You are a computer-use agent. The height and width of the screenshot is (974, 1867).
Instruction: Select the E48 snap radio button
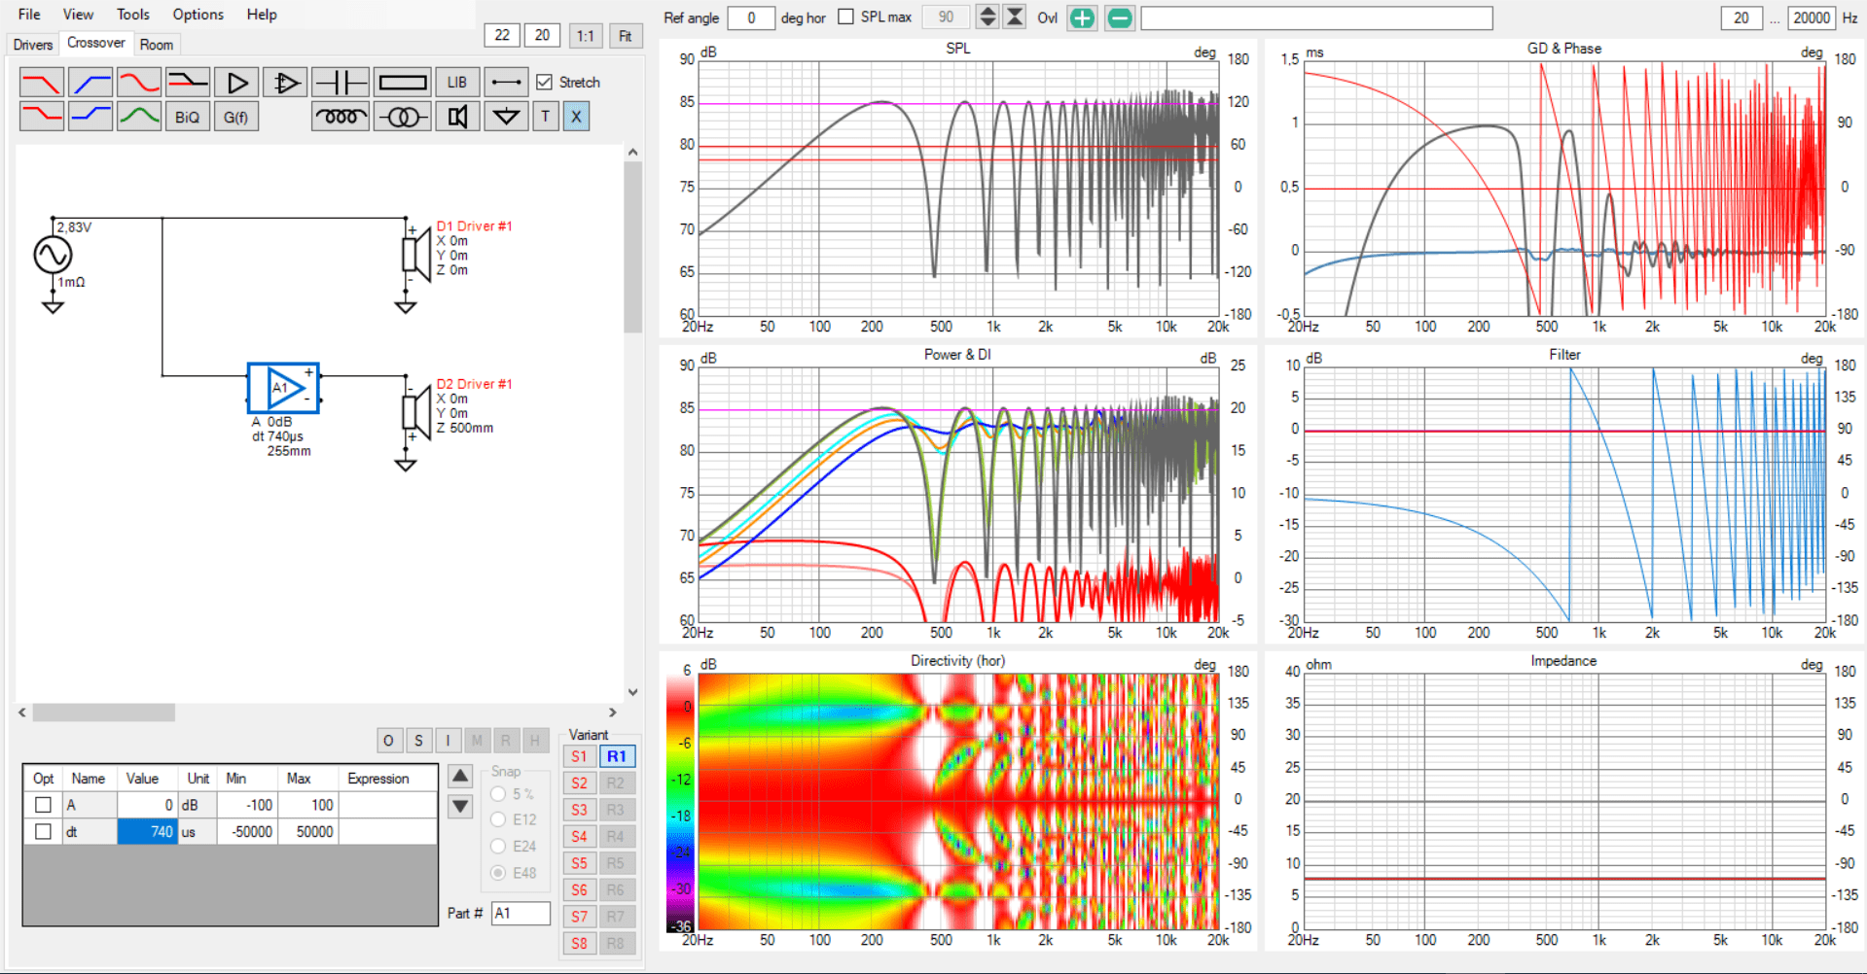tap(498, 873)
